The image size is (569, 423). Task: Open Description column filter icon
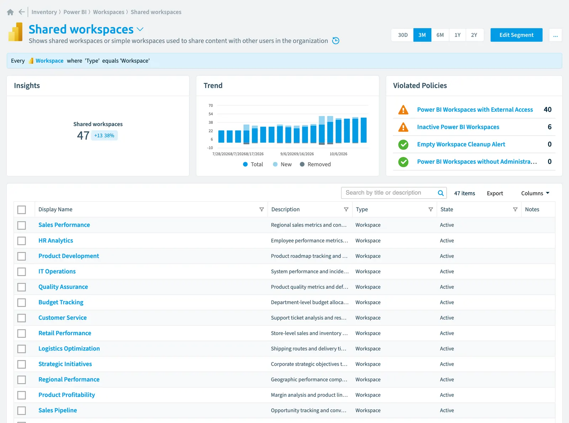click(x=346, y=210)
